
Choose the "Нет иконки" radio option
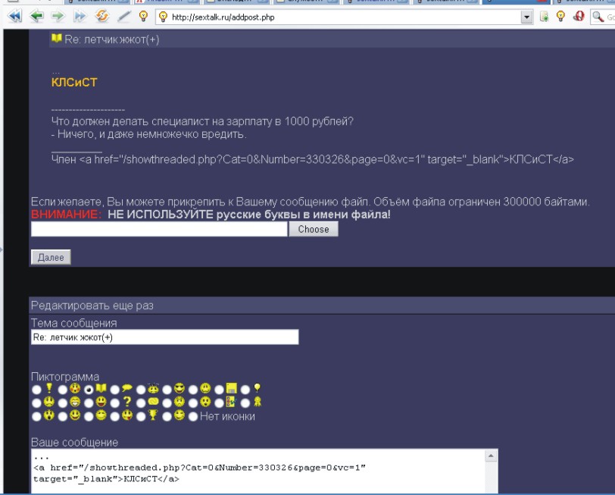tap(193, 416)
